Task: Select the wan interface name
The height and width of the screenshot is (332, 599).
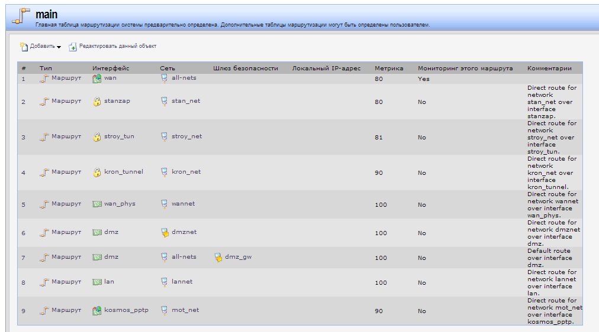Action: [x=111, y=78]
